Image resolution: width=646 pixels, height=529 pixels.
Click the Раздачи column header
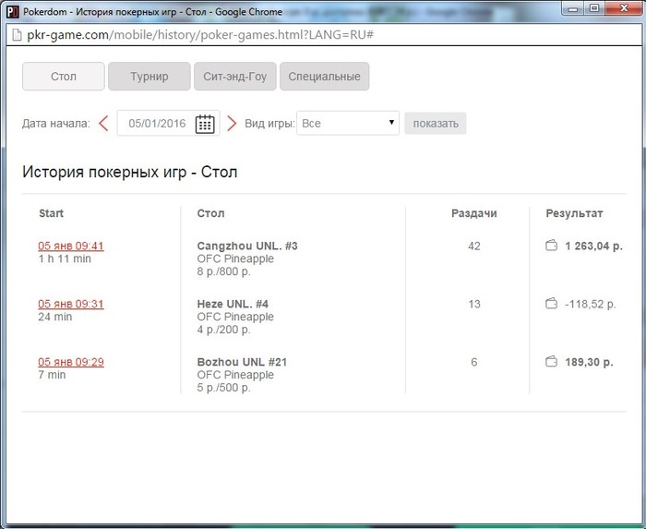(474, 213)
